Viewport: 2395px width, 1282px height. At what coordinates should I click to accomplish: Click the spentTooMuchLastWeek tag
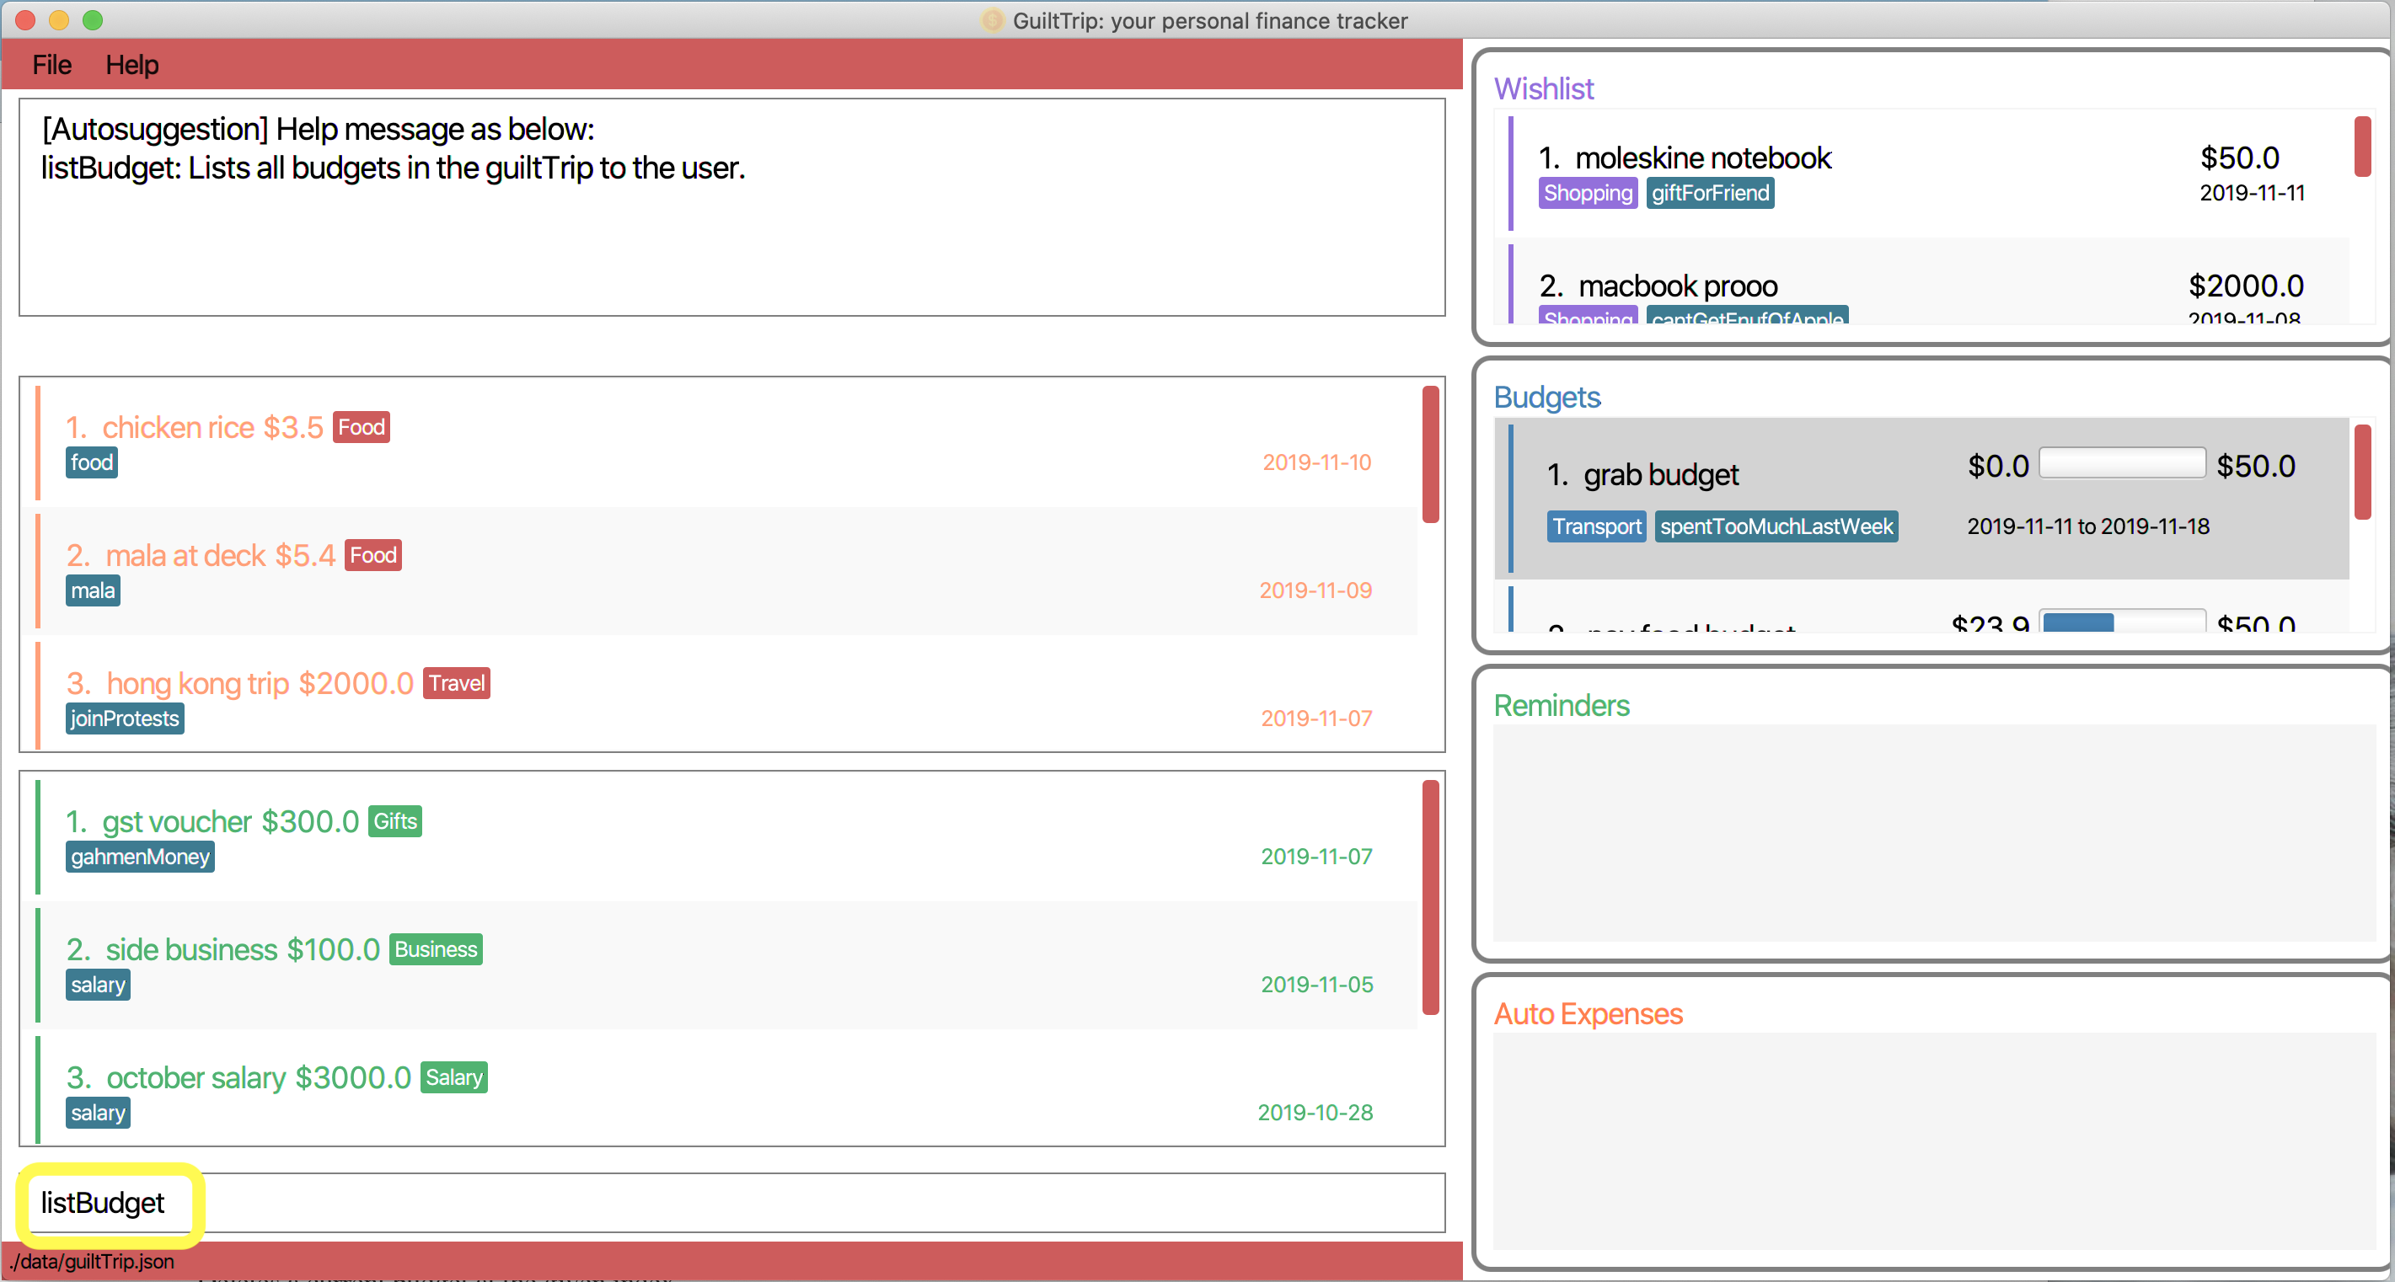coord(1776,526)
